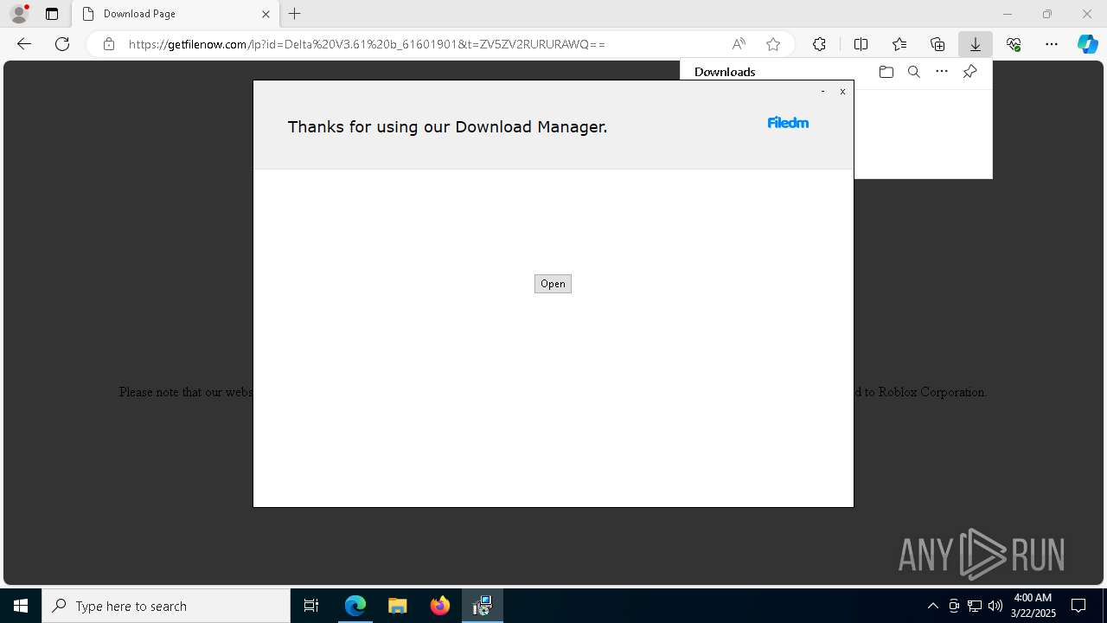Image resolution: width=1107 pixels, height=623 pixels.
Task: Open Browser essentials
Action: click(x=1014, y=44)
